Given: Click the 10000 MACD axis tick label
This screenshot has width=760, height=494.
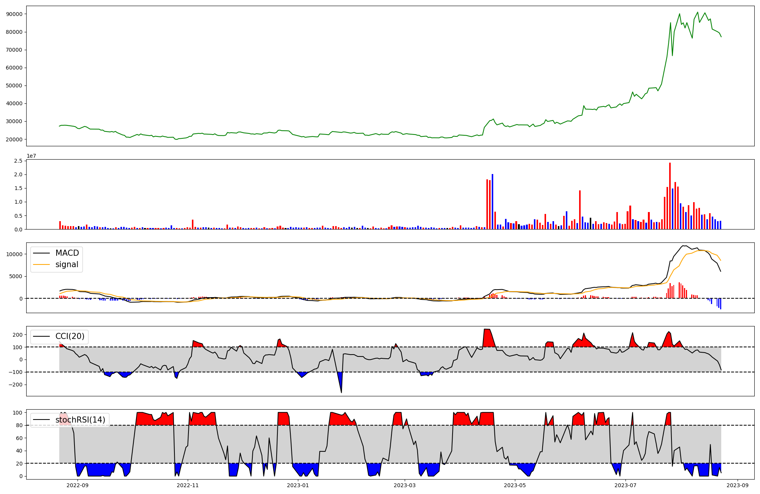Looking at the screenshot, I should (14, 254).
